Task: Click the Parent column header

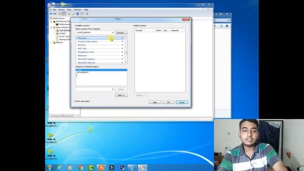Action: tap(158, 30)
